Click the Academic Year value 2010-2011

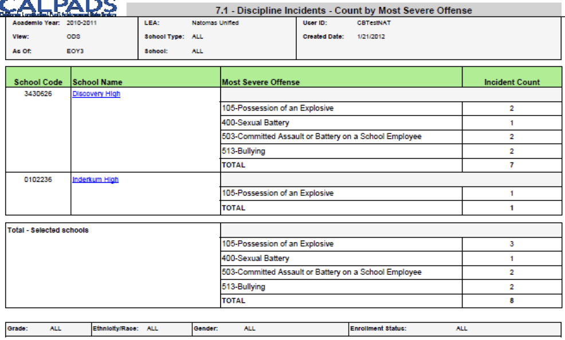(81, 23)
